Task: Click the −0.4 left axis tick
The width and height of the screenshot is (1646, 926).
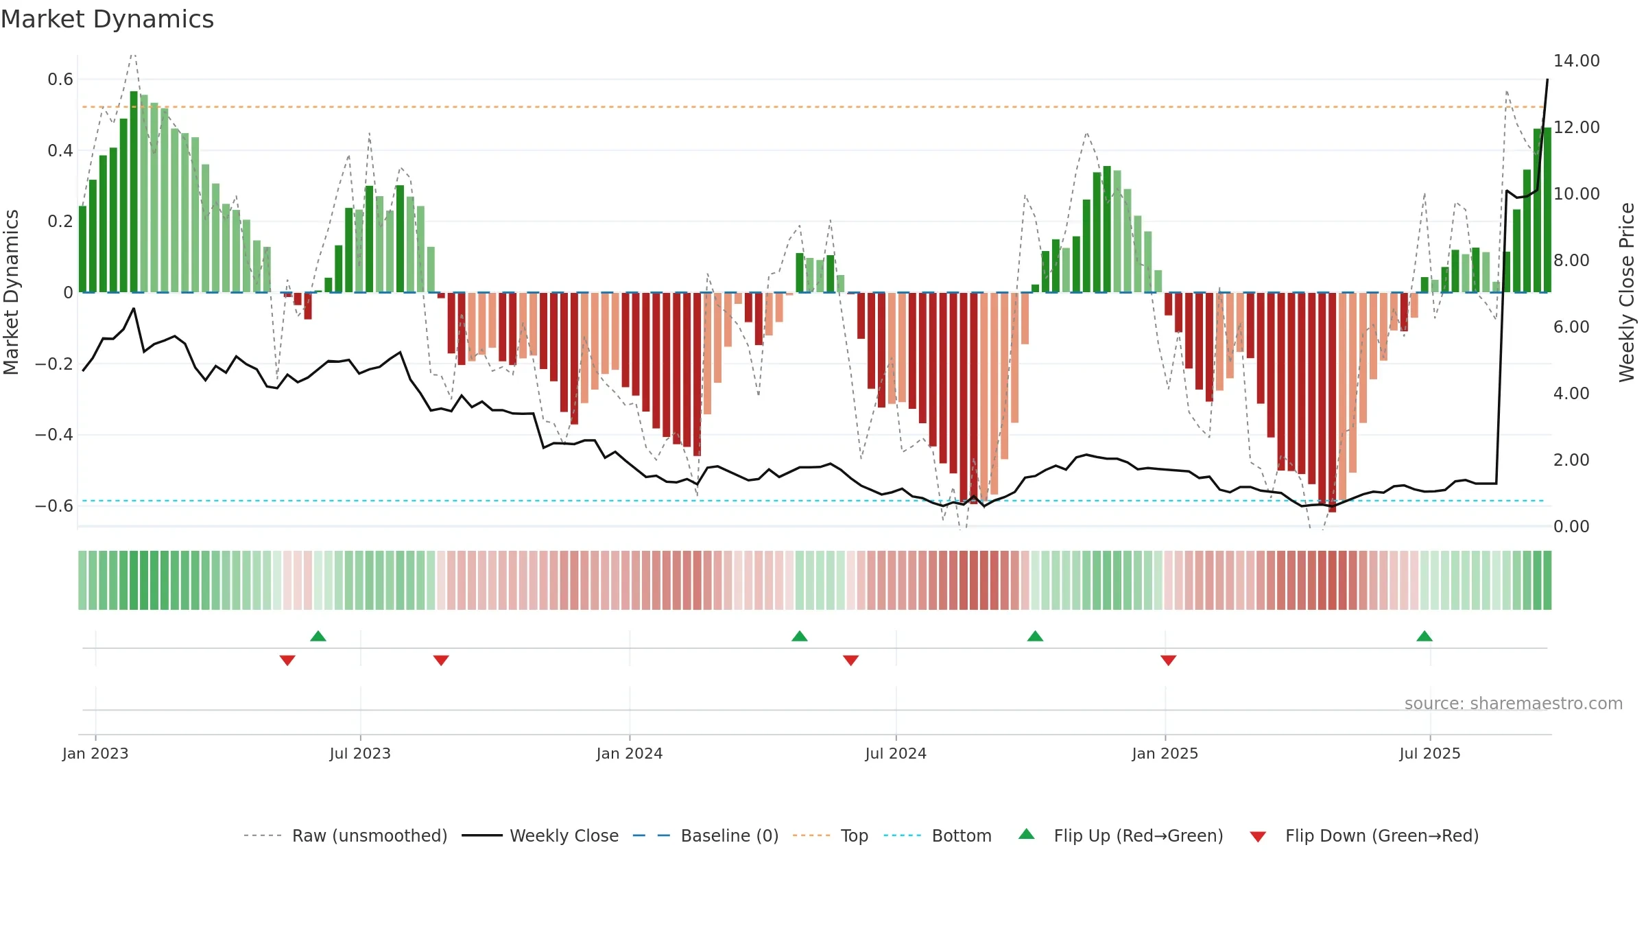Action: (x=54, y=434)
